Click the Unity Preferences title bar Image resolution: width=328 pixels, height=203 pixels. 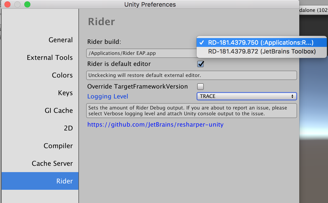click(x=150, y=4)
